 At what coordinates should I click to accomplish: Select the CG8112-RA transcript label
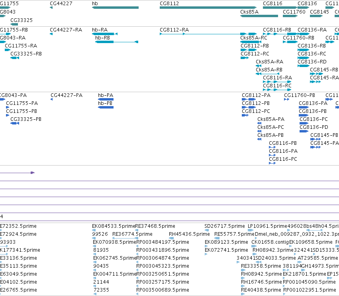[x=174, y=30]
